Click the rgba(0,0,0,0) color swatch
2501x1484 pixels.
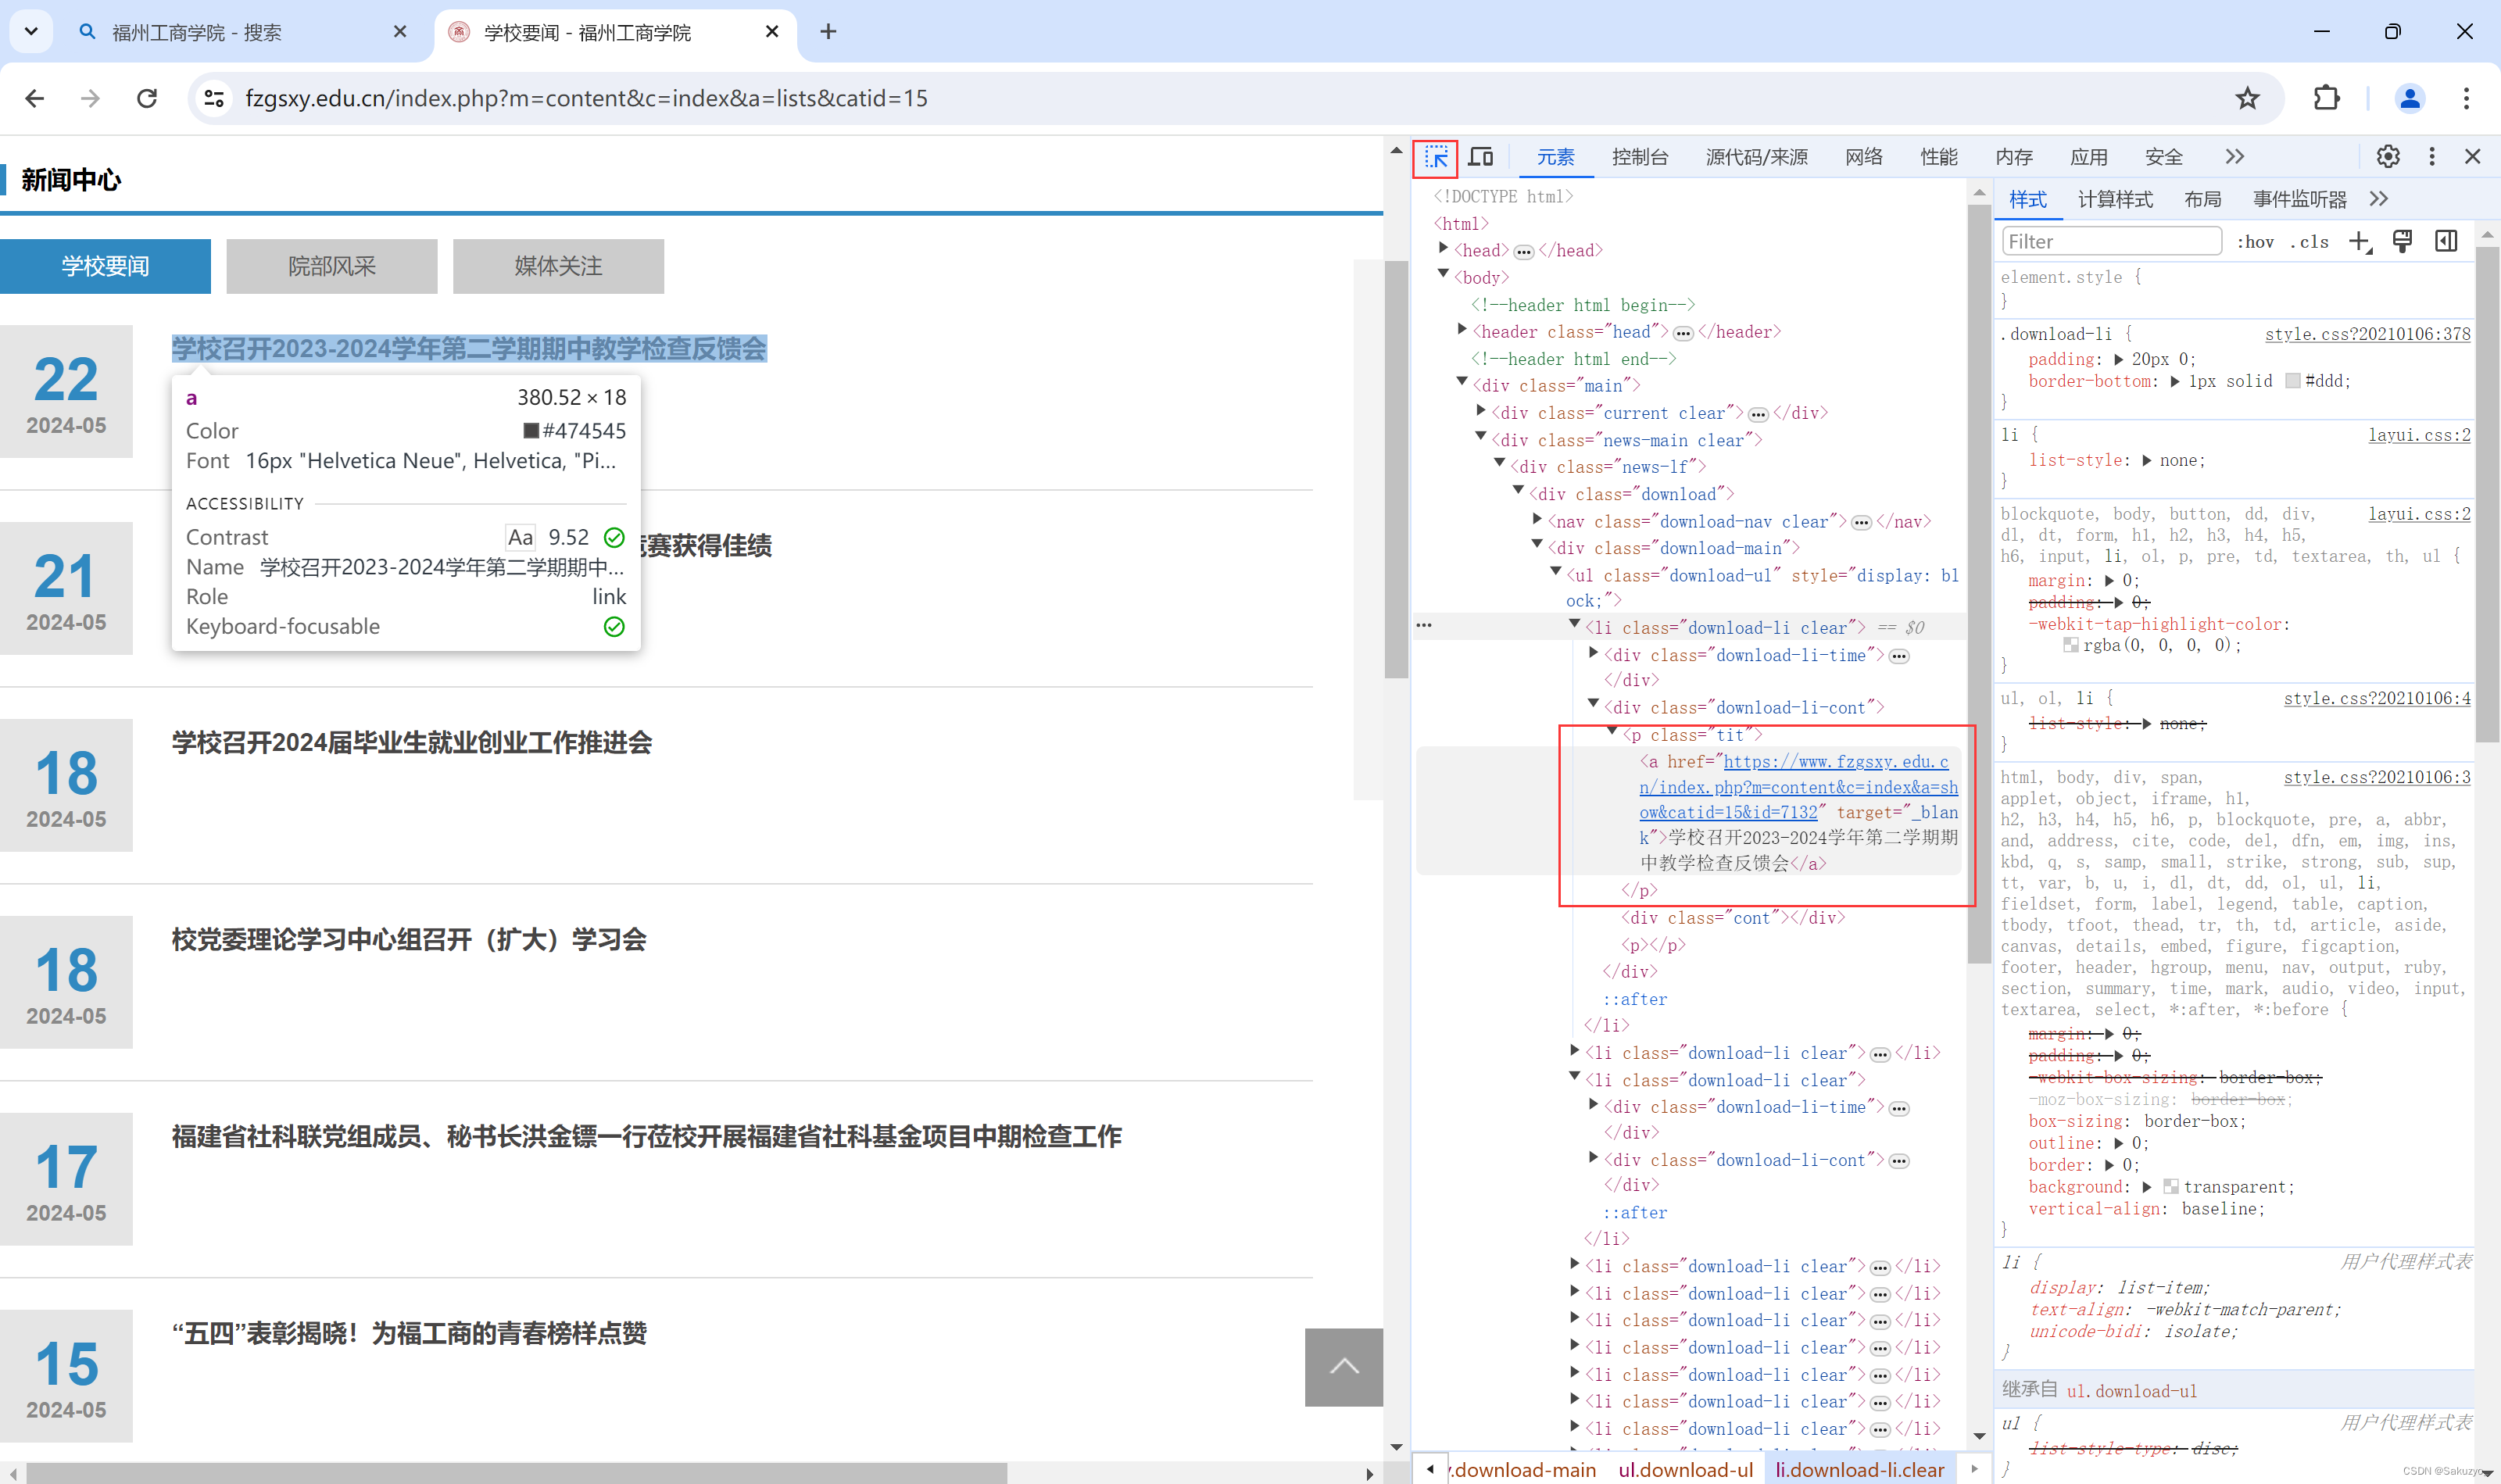pyautogui.click(x=2071, y=646)
